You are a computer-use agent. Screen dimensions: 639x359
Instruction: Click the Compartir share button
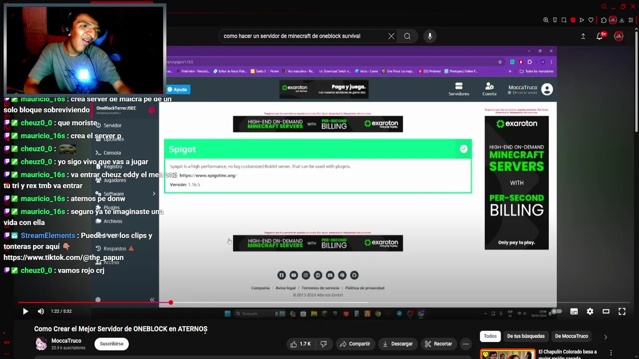point(355,344)
